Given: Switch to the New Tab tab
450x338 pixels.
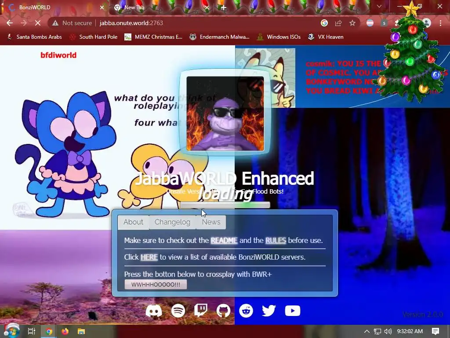Looking at the screenshot, I should pyautogui.click(x=161, y=7).
